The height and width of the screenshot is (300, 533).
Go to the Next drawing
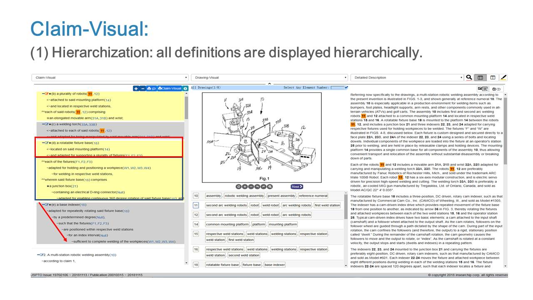coord(297,187)
